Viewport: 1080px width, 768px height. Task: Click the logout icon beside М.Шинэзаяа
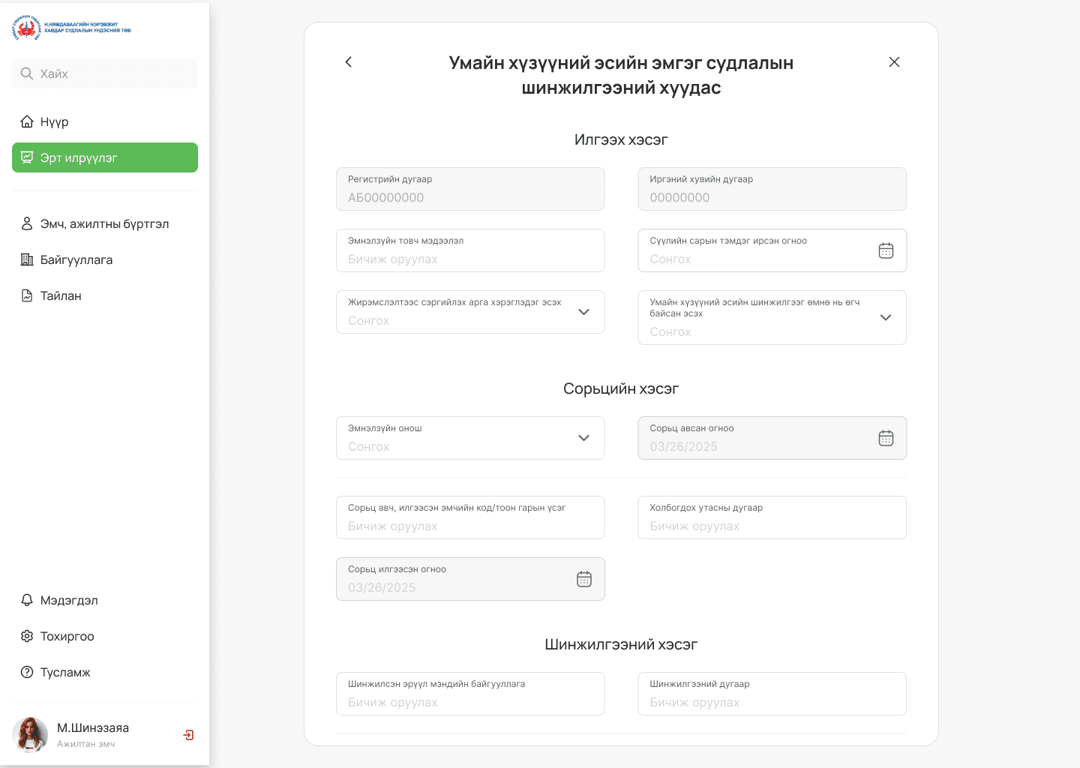[x=189, y=735]
